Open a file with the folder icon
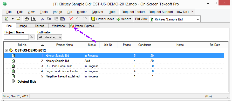This screenshot has width=232, height=101. point(18,19)
